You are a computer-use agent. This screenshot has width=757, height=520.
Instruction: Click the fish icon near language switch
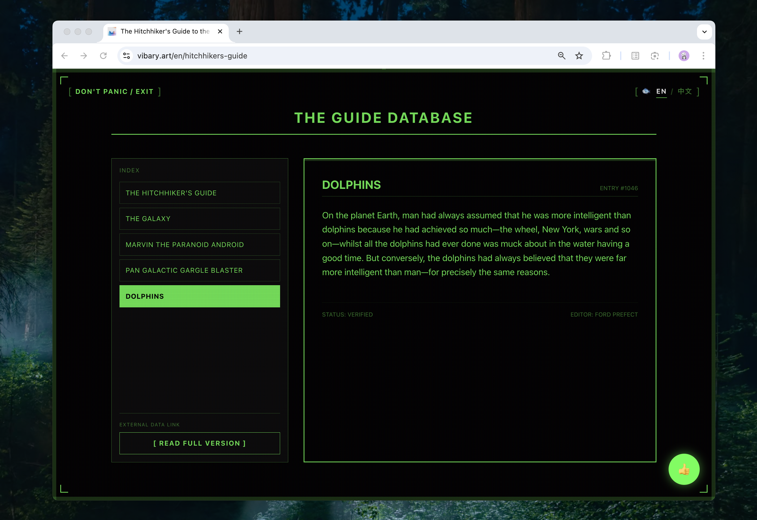646,91
